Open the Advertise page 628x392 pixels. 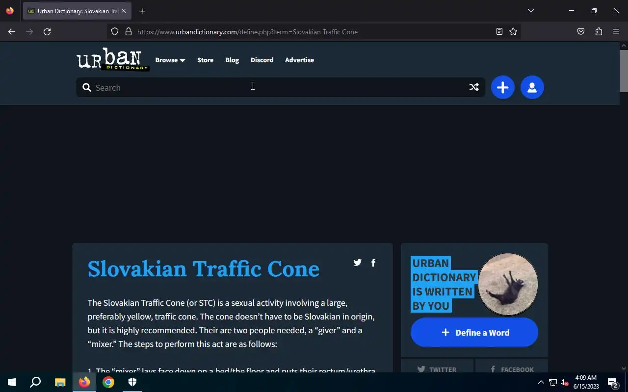(299, 60)
